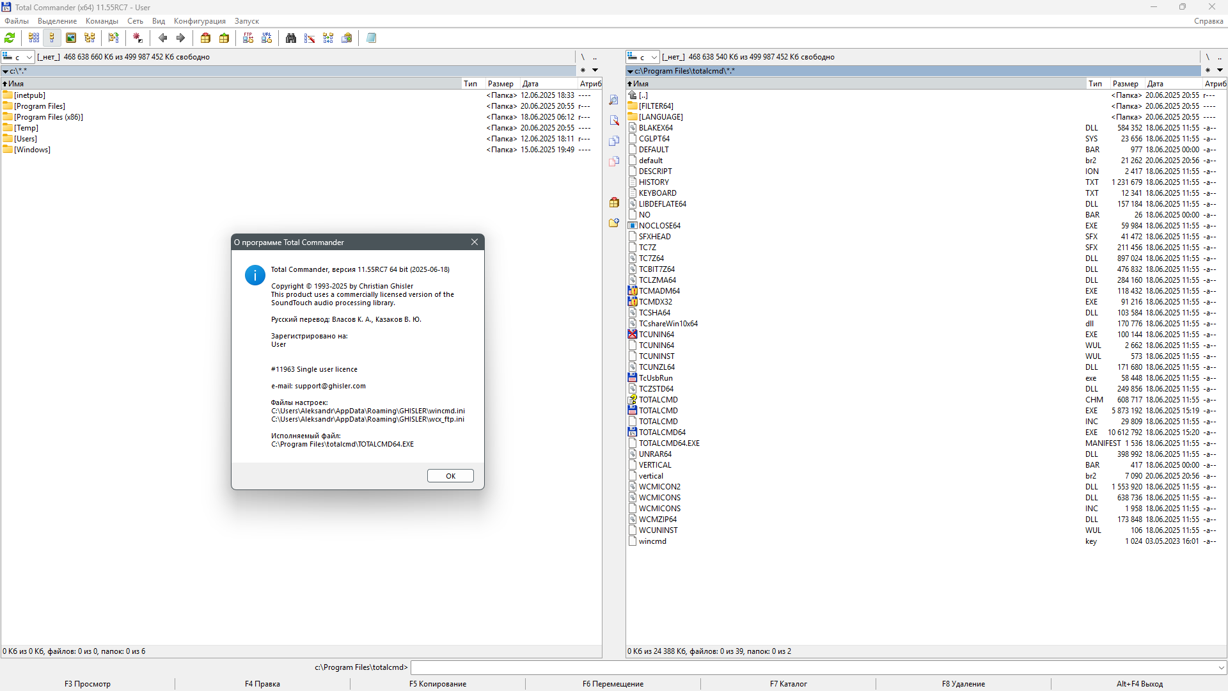This screenshot has height=691, width=1228.
Task: Open the Сеть menu
Action: click(135, 21)
